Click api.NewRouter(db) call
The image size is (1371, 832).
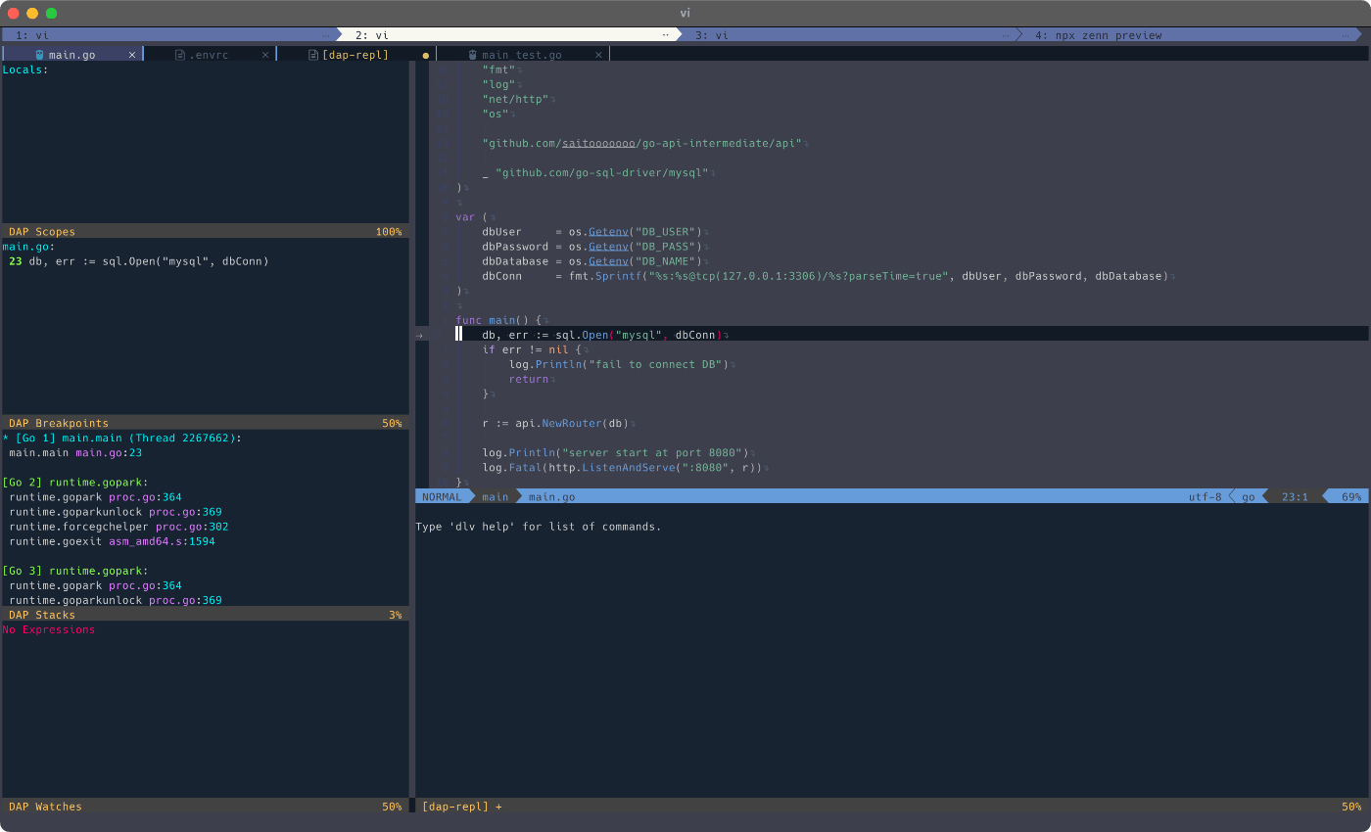(x=572, y=424)
